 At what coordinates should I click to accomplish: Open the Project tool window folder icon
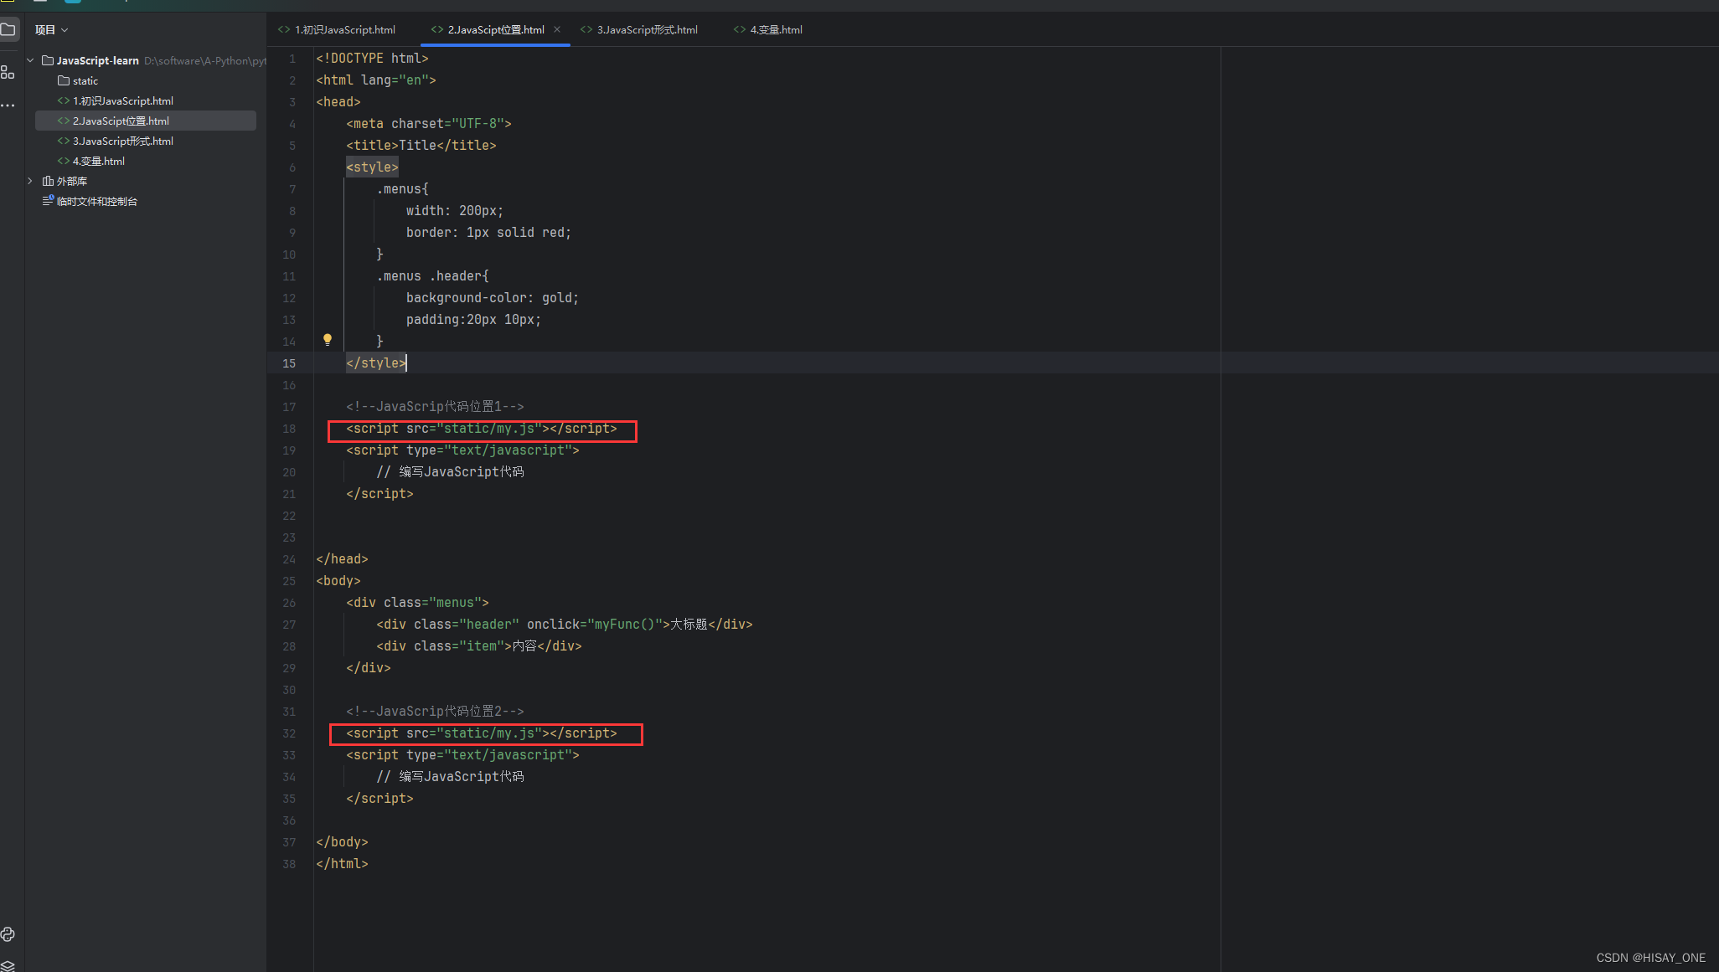pos(8,30)
